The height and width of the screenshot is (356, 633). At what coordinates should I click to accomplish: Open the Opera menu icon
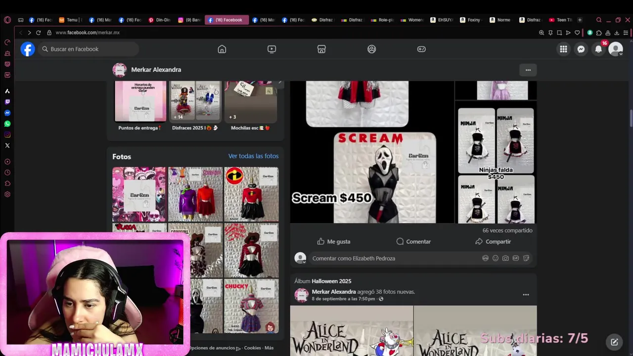[7, 20]
